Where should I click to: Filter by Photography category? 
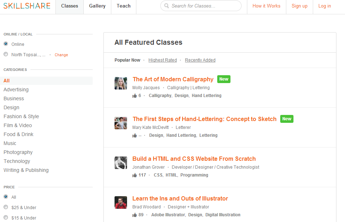[x=18, y=153]
